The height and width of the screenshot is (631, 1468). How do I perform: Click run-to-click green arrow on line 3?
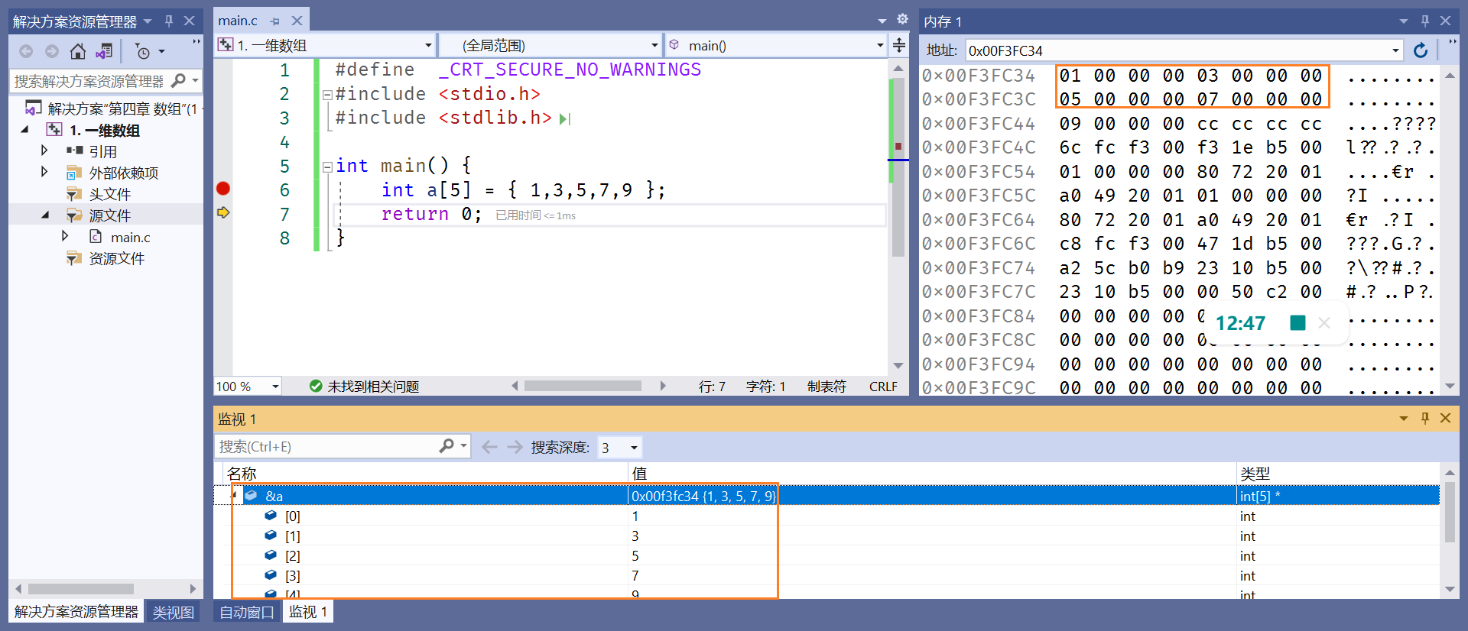tap(565, 118)
